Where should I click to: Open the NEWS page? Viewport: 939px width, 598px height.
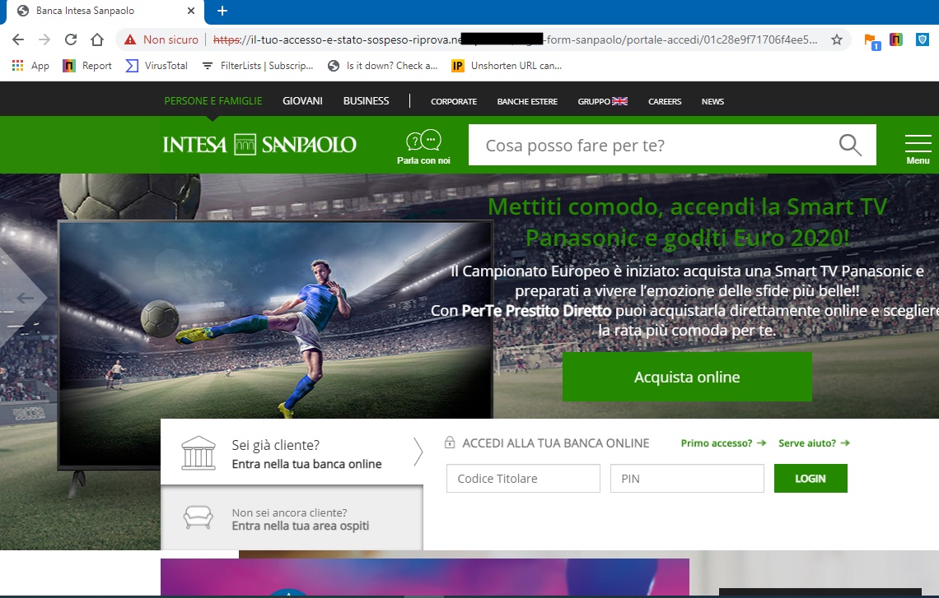712,102
